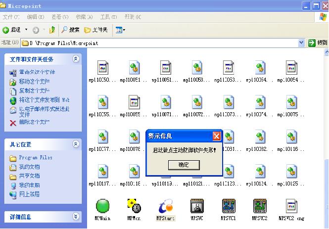Open the 文件(F) menu
Screen dimensions: 329x229
(x=11, y=17)
